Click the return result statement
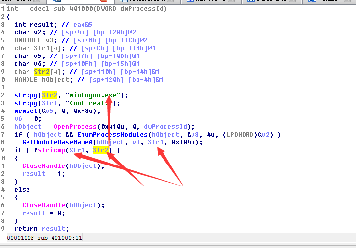 [x=41, y=228]
